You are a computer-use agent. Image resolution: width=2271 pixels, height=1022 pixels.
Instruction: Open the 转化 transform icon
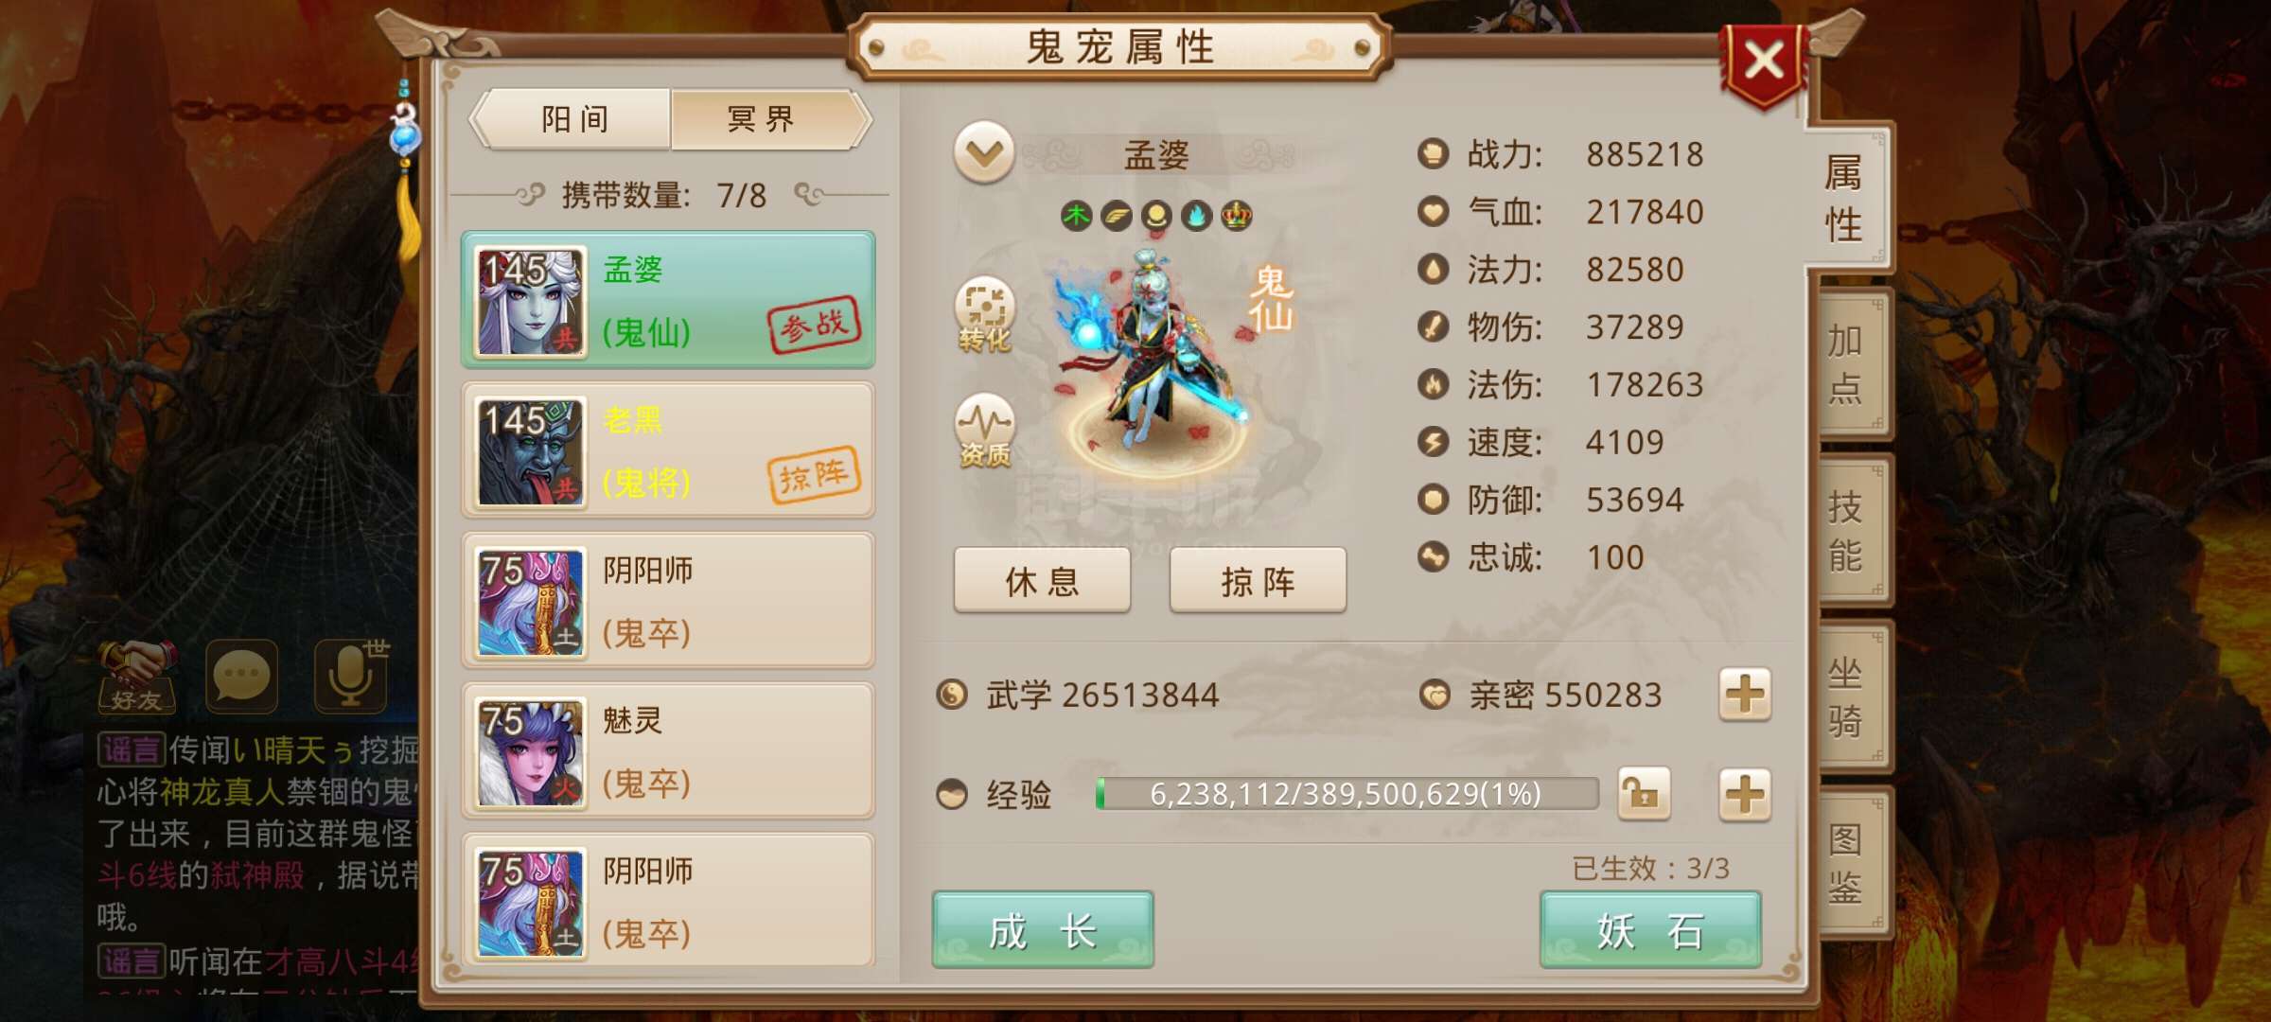point(985,315)
